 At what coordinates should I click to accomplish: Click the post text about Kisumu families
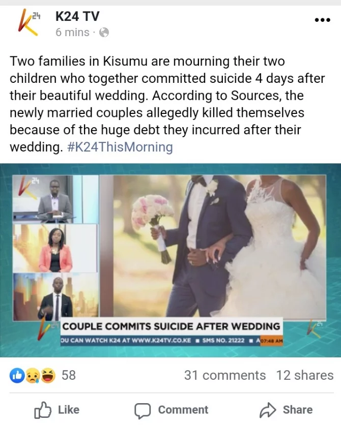[x=167, y=104]
